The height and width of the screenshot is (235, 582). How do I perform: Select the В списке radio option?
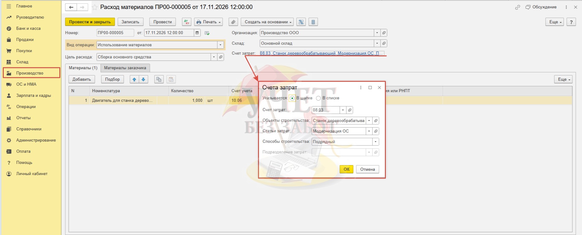point(318,98)
